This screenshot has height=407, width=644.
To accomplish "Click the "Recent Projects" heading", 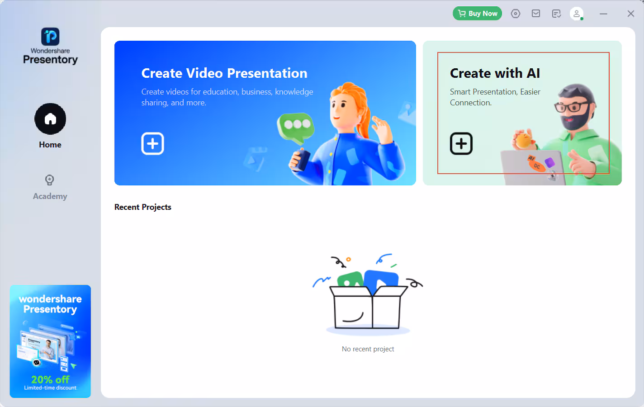I will pyautogui.click(x=143, y=207).
